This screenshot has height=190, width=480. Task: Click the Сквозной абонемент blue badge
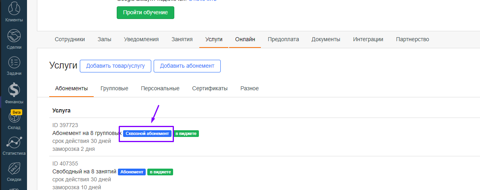147,134
